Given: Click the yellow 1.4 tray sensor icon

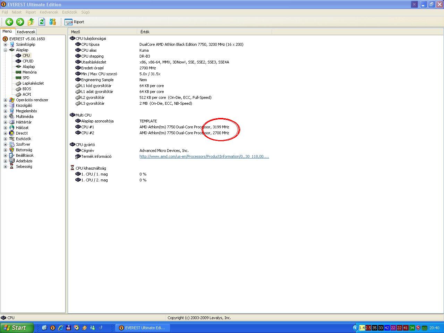Looking at the screenshot, I should click(x=362, y=328).
